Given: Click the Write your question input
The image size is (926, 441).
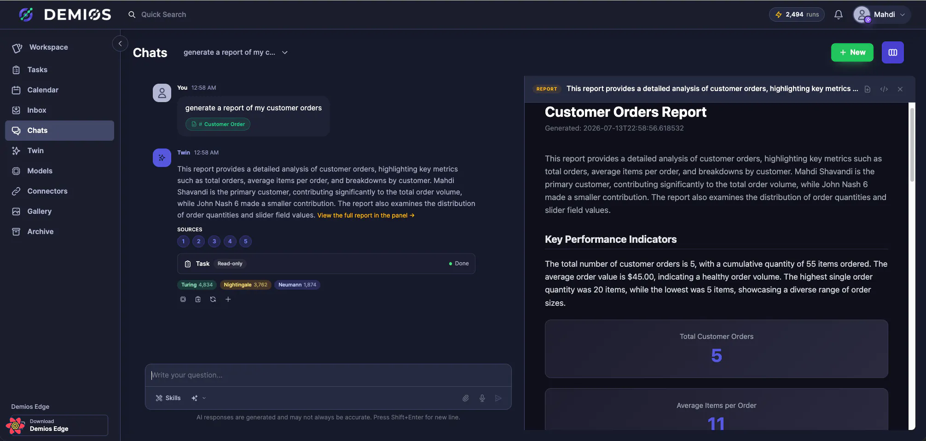Looking at the screenshot, I should (x=328, y=375).
